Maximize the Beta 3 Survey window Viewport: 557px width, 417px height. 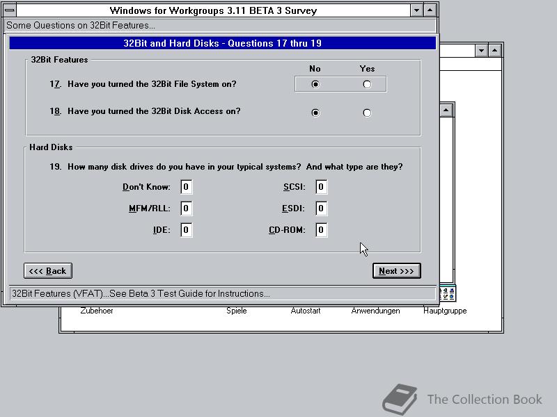click(430, 10)
